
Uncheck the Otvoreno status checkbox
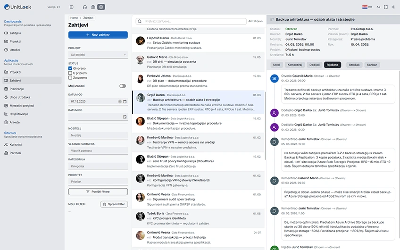pyautogui.click(x=70, y=68)
